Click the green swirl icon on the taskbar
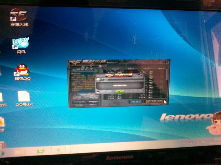221x165 pixels. coord(41,151)
